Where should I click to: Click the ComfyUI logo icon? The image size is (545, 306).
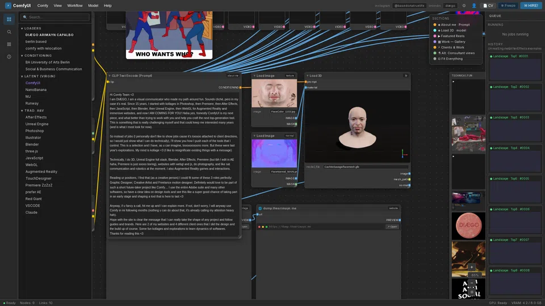point(8,6)
